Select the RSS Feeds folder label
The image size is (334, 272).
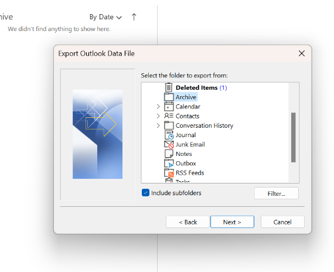[x=190, y=173]
